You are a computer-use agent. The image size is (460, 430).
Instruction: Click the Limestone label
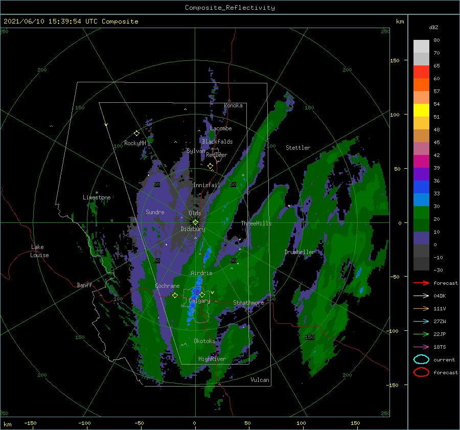[97, 197]
